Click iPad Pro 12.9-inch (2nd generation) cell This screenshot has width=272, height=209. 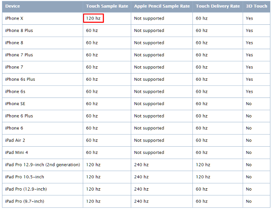(x=42, y=165)
